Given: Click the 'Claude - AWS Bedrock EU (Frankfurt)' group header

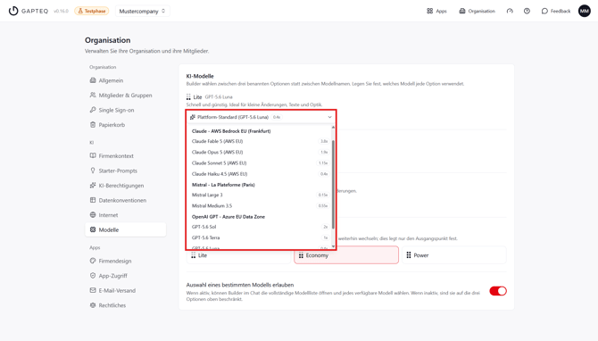Looking at the screenshot, I should [x=231, y=131].
